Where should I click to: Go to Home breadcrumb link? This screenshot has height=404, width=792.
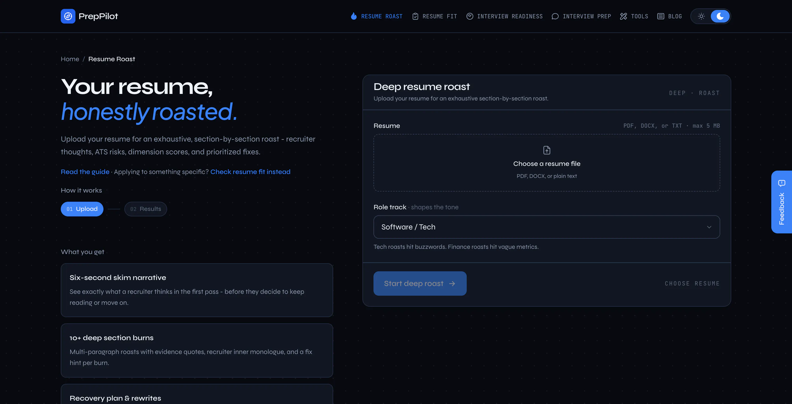tap(70, 59)
